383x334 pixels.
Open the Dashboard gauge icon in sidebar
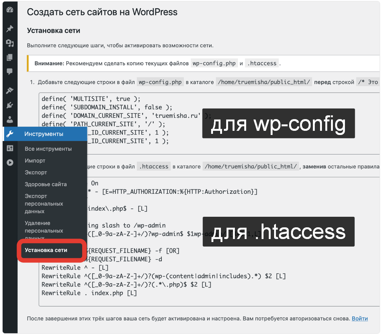(x=10, y=10)
